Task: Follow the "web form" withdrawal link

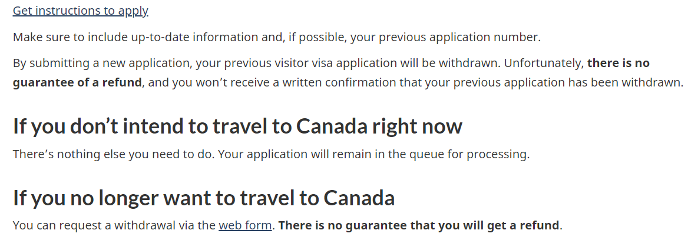Action: [245, 225]
